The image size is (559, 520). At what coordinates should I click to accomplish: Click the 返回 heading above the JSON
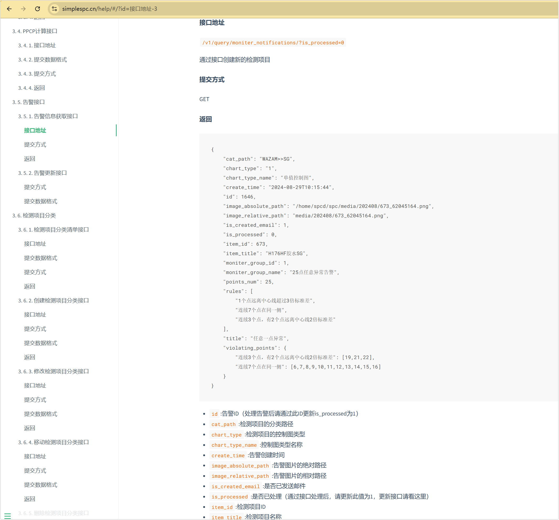click(206, 119)
